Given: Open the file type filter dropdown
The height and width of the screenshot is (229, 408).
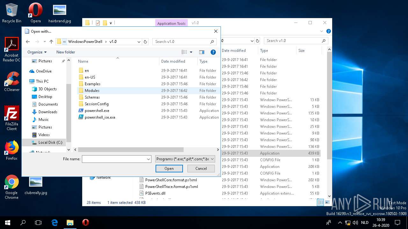Looking at the screenshot, I should (185, 159).
